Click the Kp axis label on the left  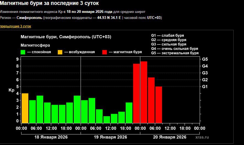(x=11, y=90)
